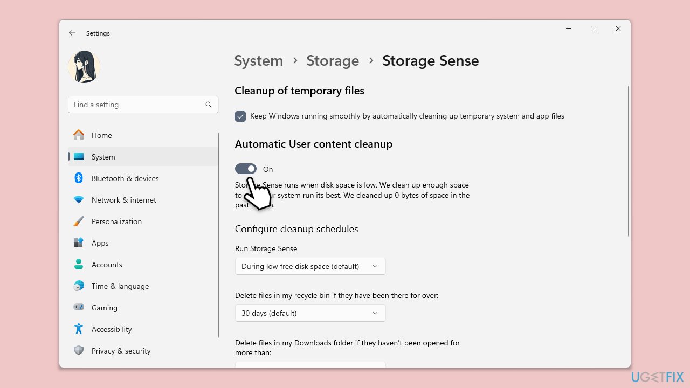Navigate to System in the breadcrumb
Viewport: 690px width, 388px height.
pyautogui.click(x=259, y=61)
